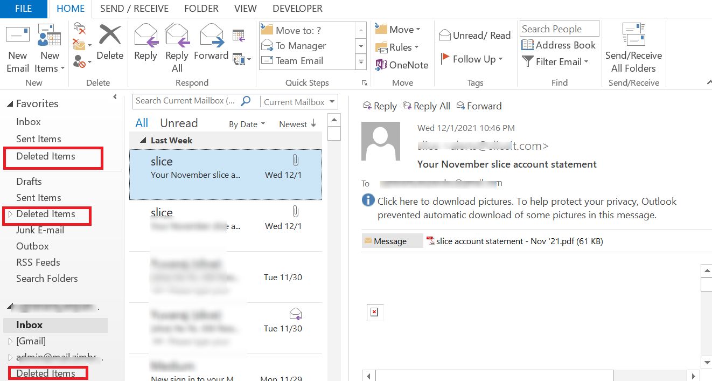Screen dimensions: 712x381
Task: Forward the selected message
Action: pyautogui.click(x=211, y=46)
